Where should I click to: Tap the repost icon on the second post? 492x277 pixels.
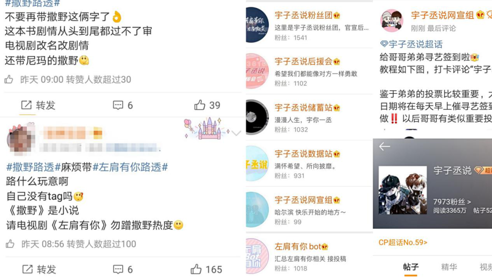[27, 269]
